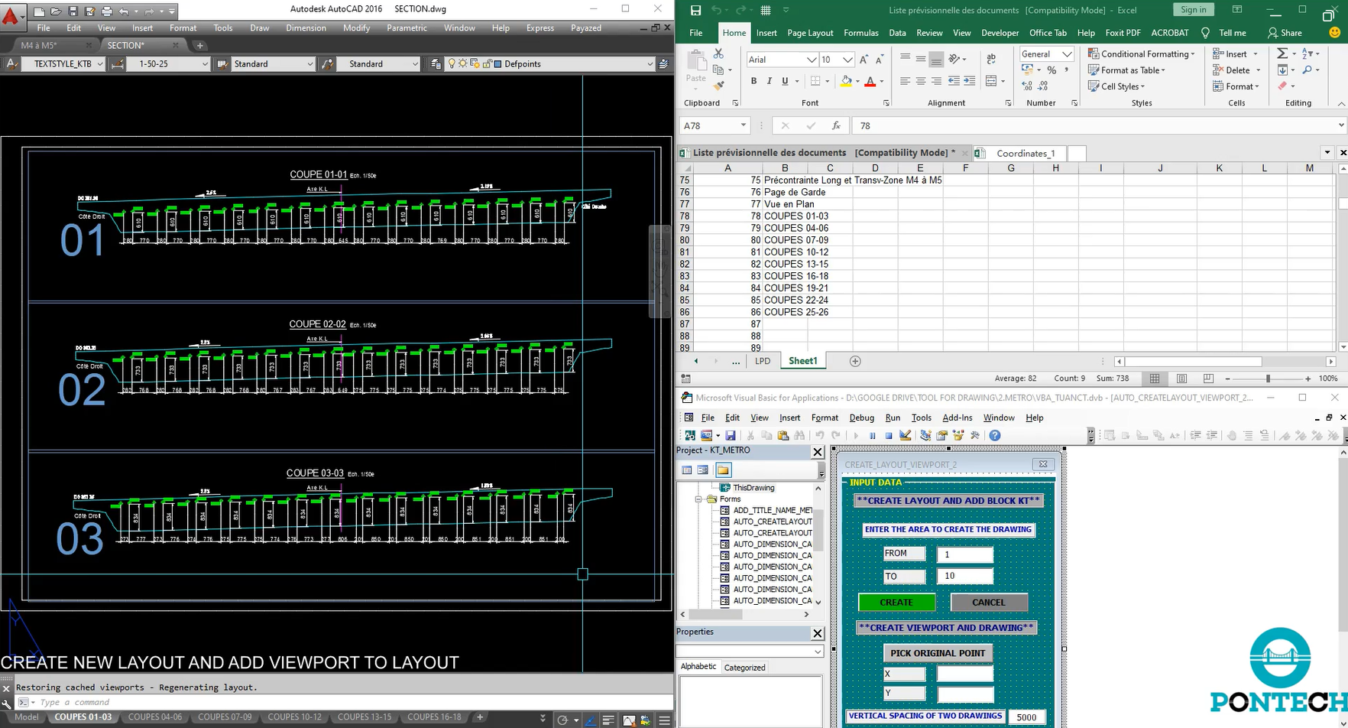This screenshot has width=1348, height=728.
Task: Click Increase Font Size icon in Excel
Action: [x=864, y=60]
